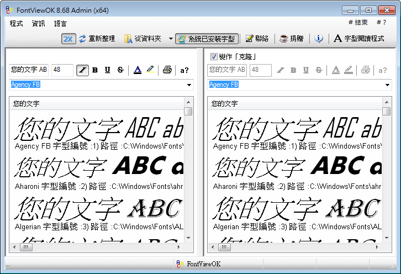401x274 pixels.
Task: Close the FontViewOK window
Action: (387, 10)
